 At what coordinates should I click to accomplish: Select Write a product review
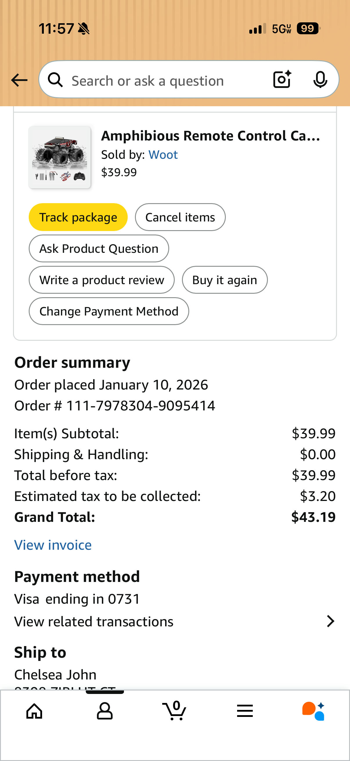pos(101,280)
